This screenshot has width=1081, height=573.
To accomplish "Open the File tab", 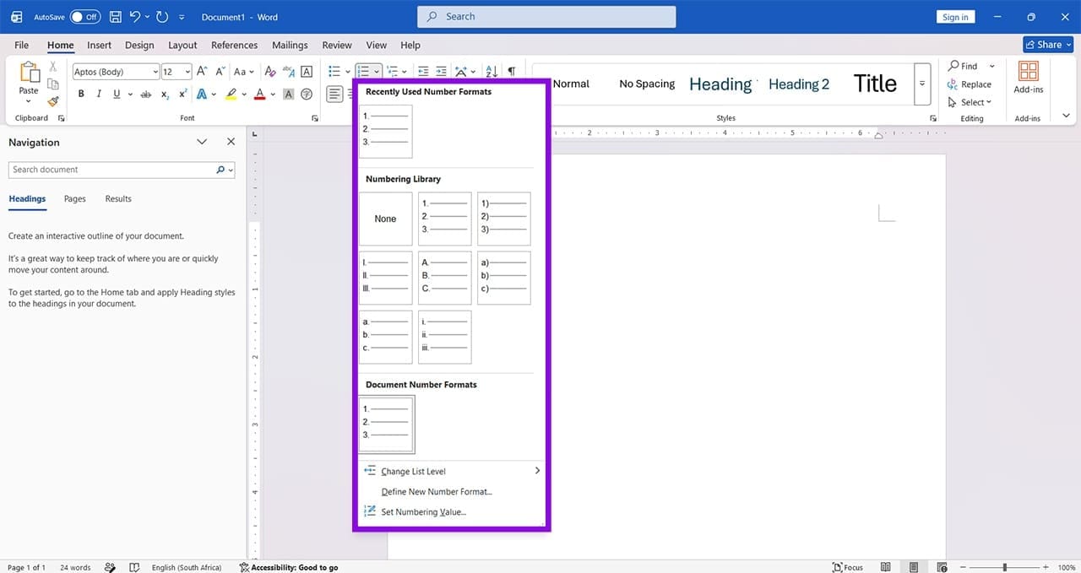I will click(21, 45).
